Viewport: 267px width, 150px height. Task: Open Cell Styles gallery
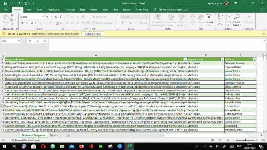click(181, 20)
